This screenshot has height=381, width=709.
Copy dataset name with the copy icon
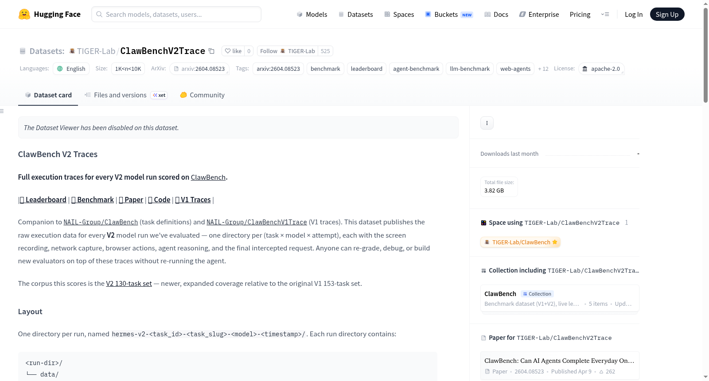click(212, 51)
